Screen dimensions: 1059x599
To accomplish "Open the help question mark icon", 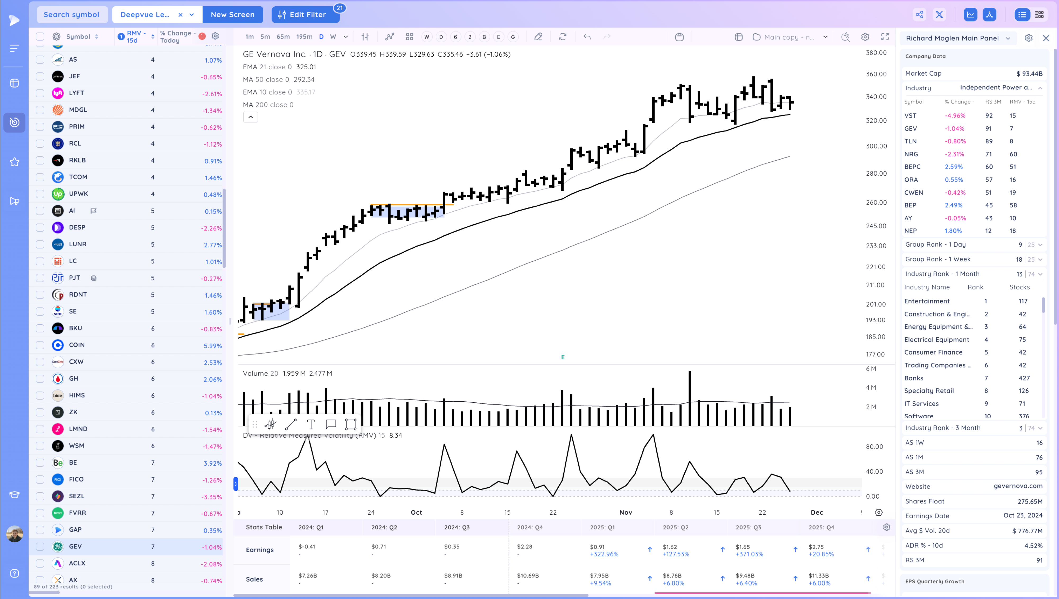I will (x=14, y=574).
